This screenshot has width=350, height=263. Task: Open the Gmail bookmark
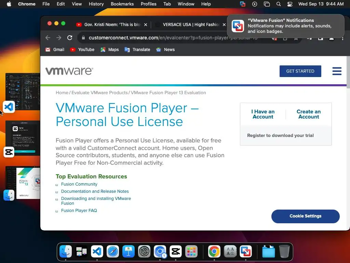click(55, 50)
